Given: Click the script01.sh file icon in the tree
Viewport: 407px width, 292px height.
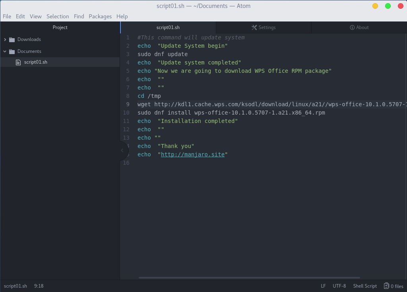Looking at the screenshot, I should coord(18,62).
